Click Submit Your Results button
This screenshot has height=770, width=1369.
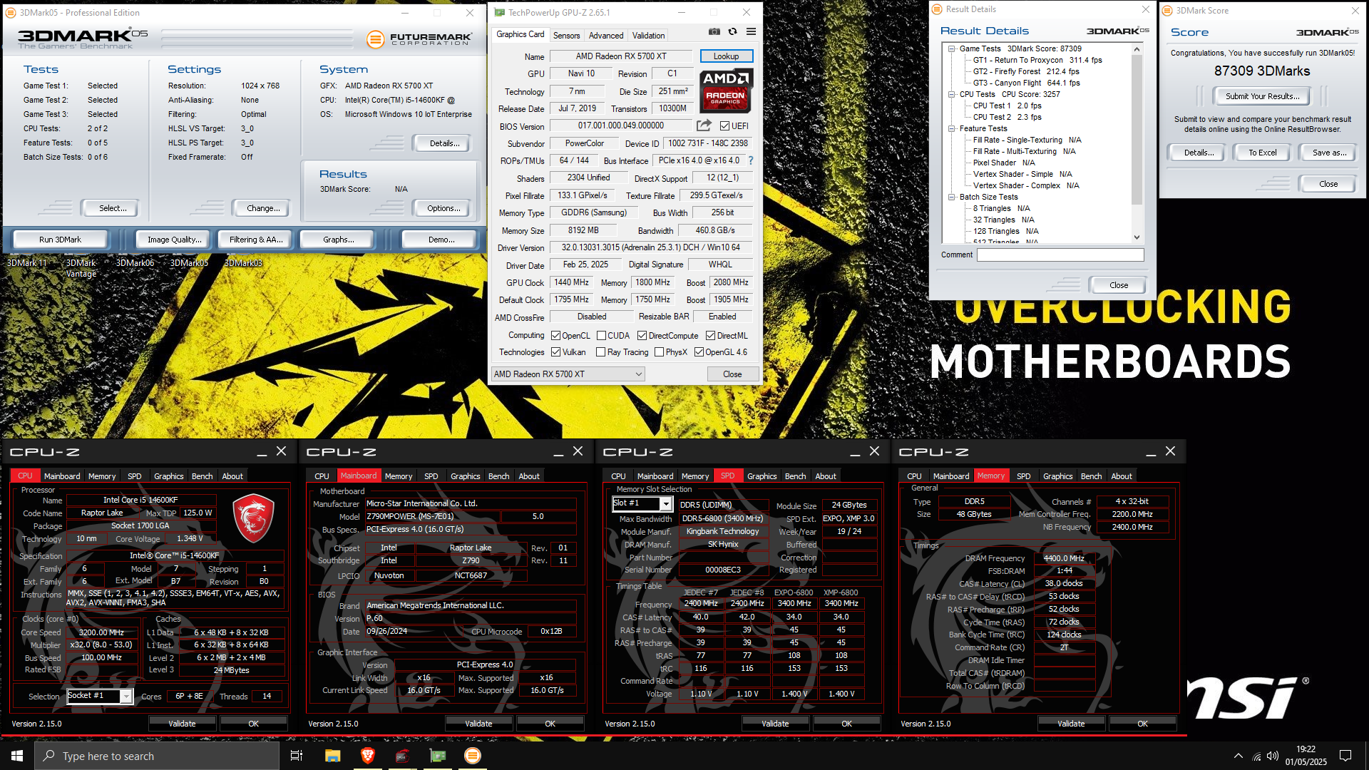tap(1262, 96)
